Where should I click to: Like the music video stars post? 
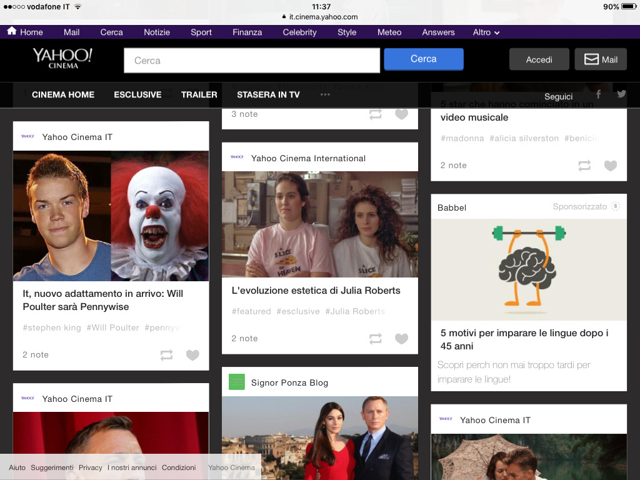point(610,166)
